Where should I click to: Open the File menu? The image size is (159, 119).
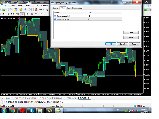(x=6, y=6)
